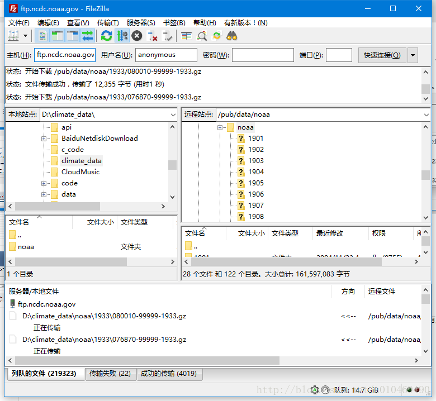Open the 文件(F) menu
The image size is (436, 401).
coord(18,23)
